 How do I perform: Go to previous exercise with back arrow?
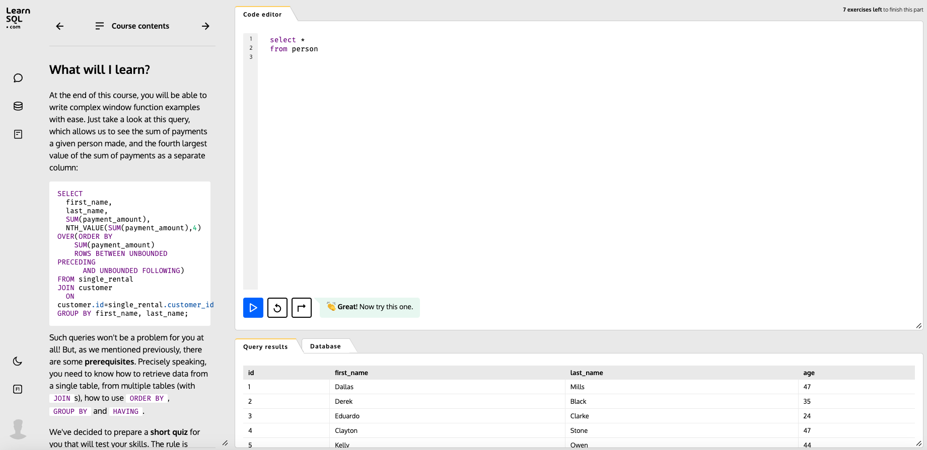pyautogui.click(x=59, y=26)
